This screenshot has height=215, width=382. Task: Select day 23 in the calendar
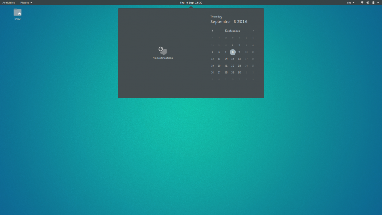pos(240,65)
